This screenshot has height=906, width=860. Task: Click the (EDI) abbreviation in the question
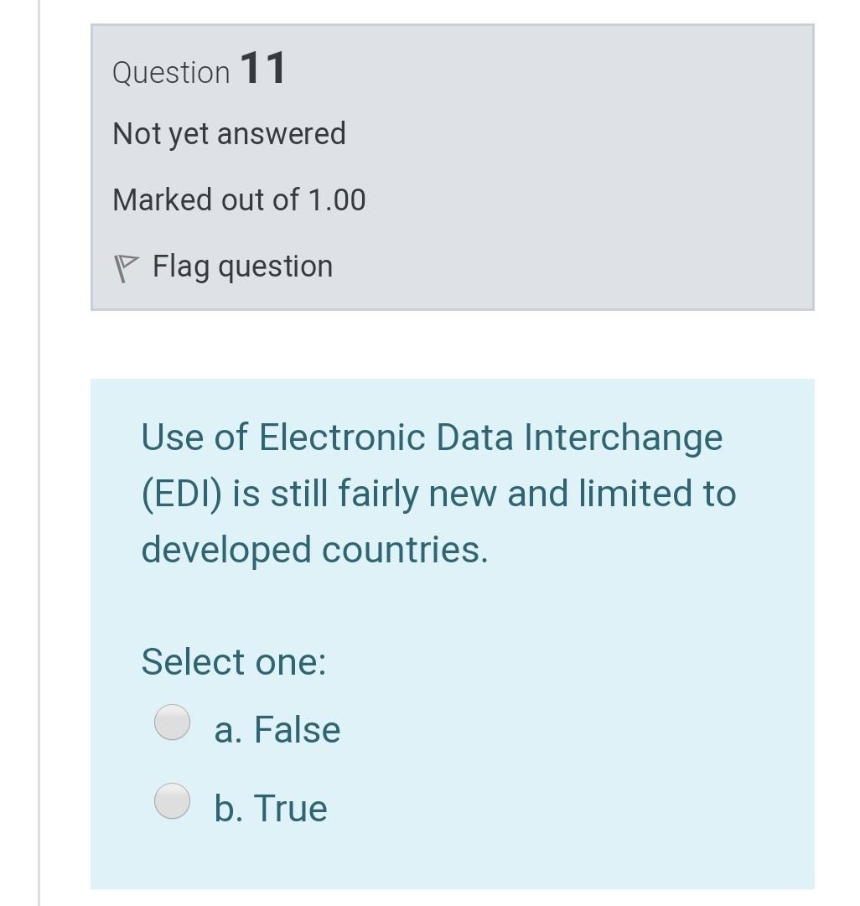point(179,493)
